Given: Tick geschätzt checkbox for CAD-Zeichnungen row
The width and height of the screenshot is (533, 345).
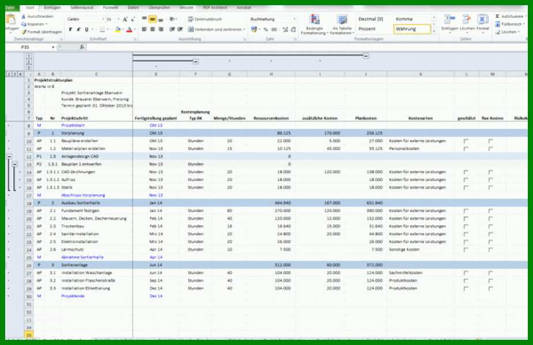Looking at the screenshot, I should point(466,172).
